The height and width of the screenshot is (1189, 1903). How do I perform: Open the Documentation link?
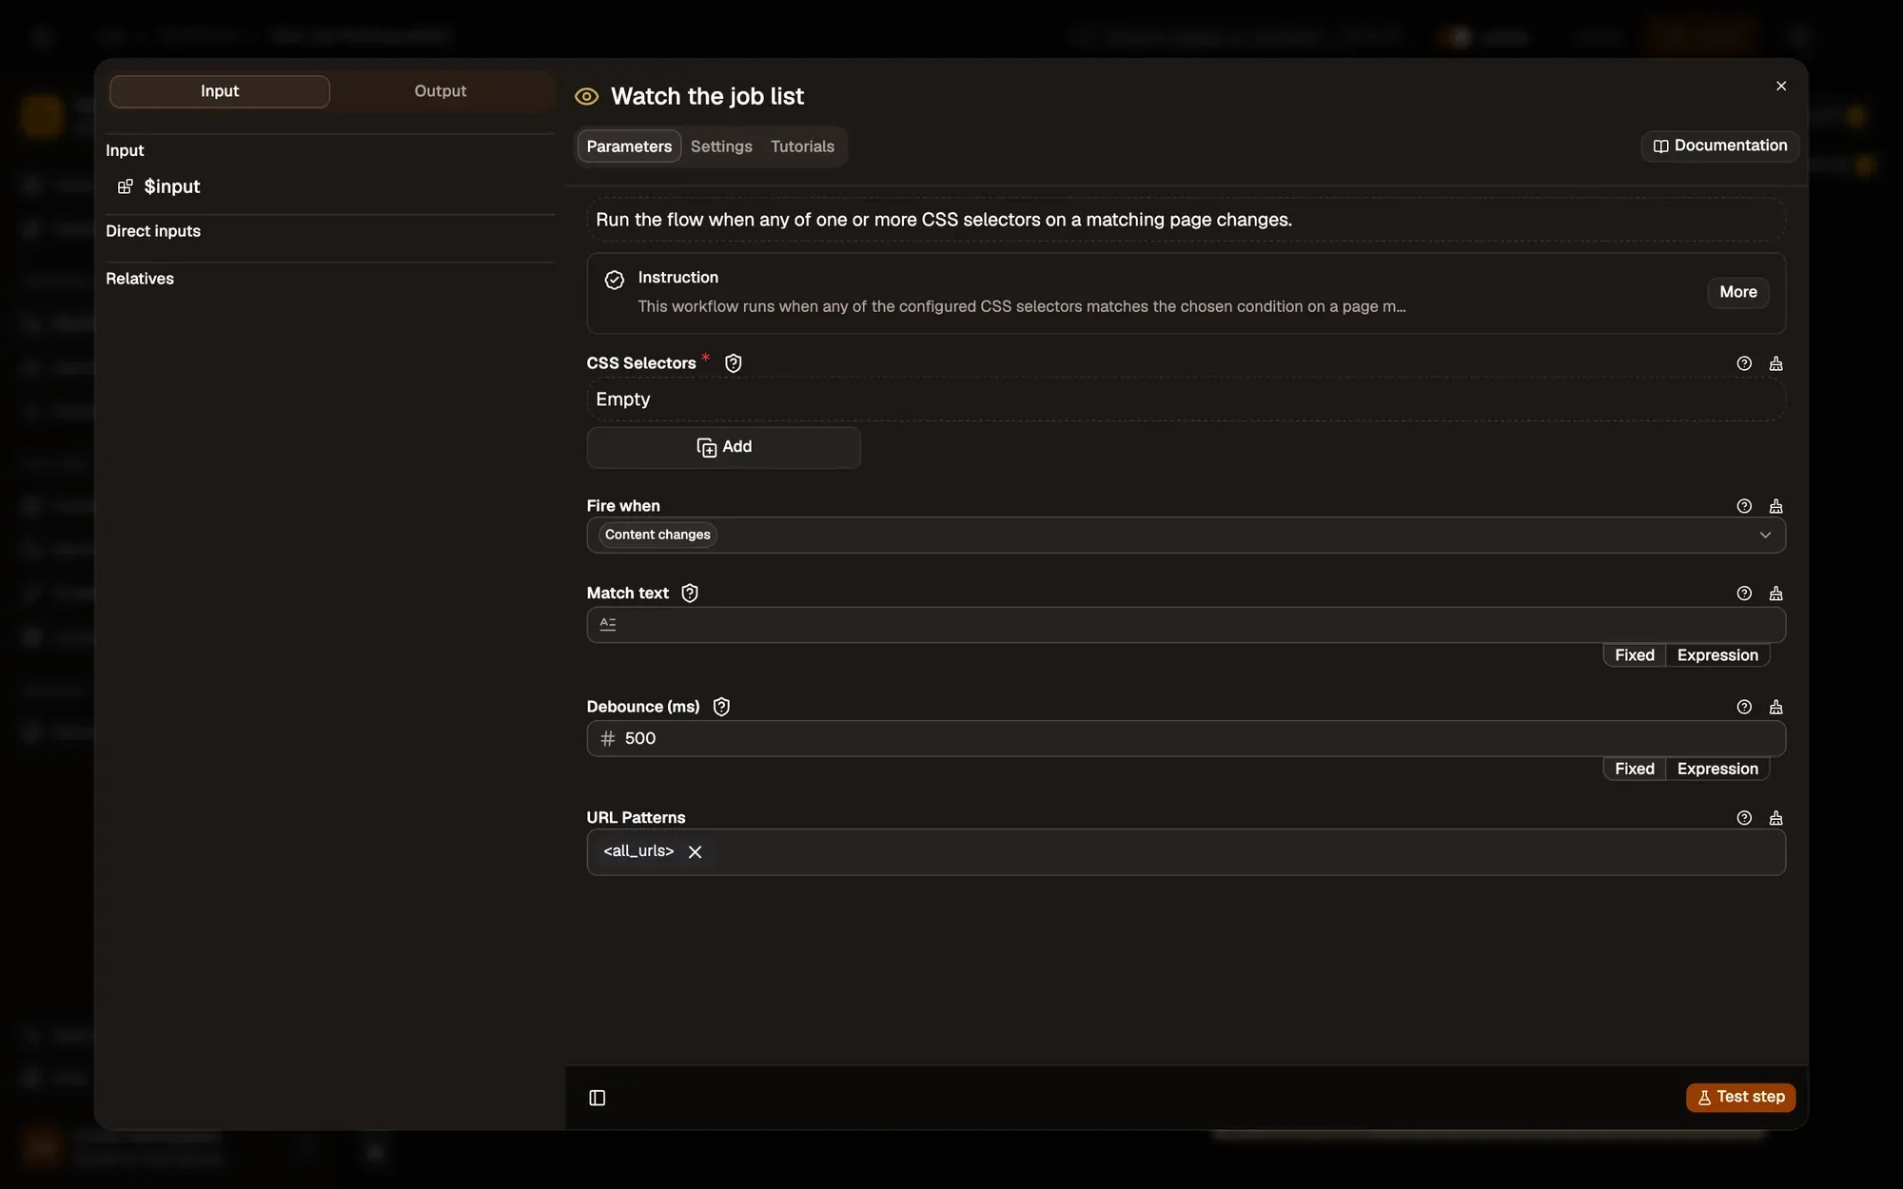point(1719,146)
